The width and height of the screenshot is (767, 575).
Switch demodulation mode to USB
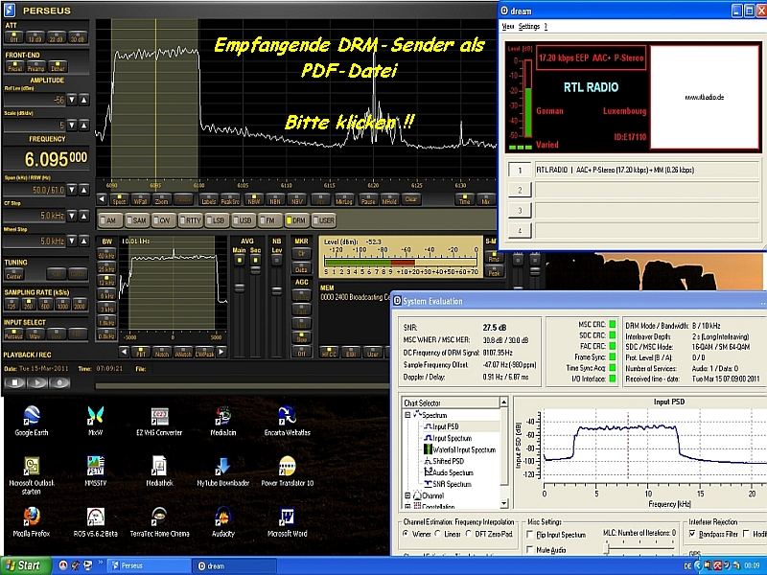point(244,220)
